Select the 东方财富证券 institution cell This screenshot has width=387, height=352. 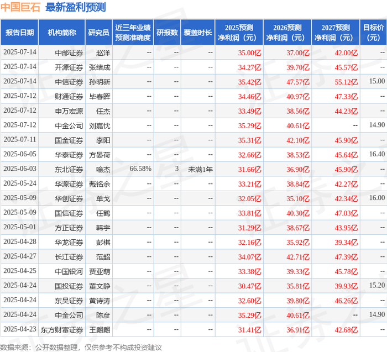point(62,330)
